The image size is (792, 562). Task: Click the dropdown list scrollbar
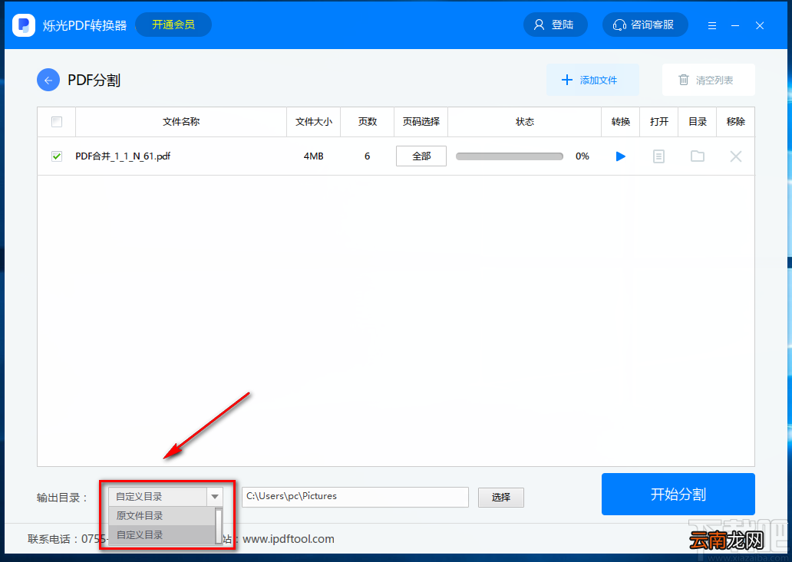(219, 526)
